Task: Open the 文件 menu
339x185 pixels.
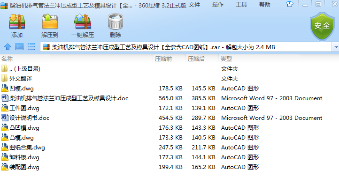Action: [x=194, y=5]
